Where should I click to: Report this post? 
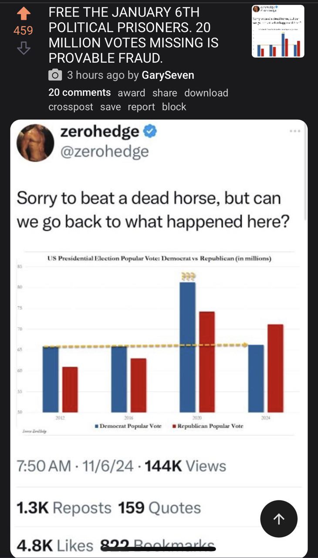pyautogui.click(x=142, y=107)
